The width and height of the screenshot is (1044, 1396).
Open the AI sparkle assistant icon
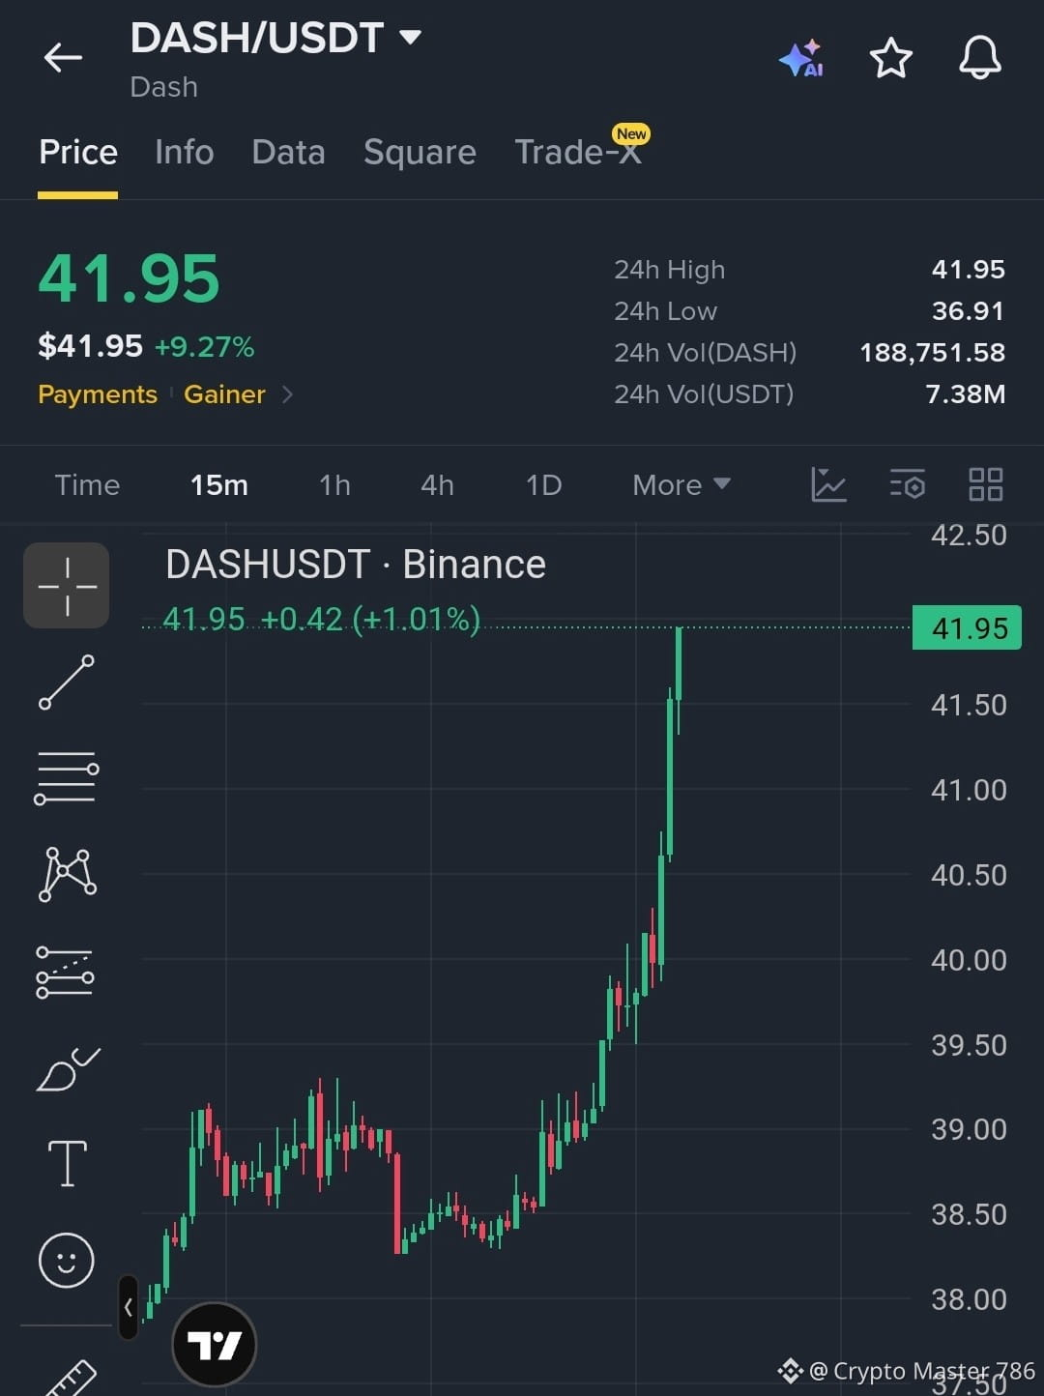[801, 59]
